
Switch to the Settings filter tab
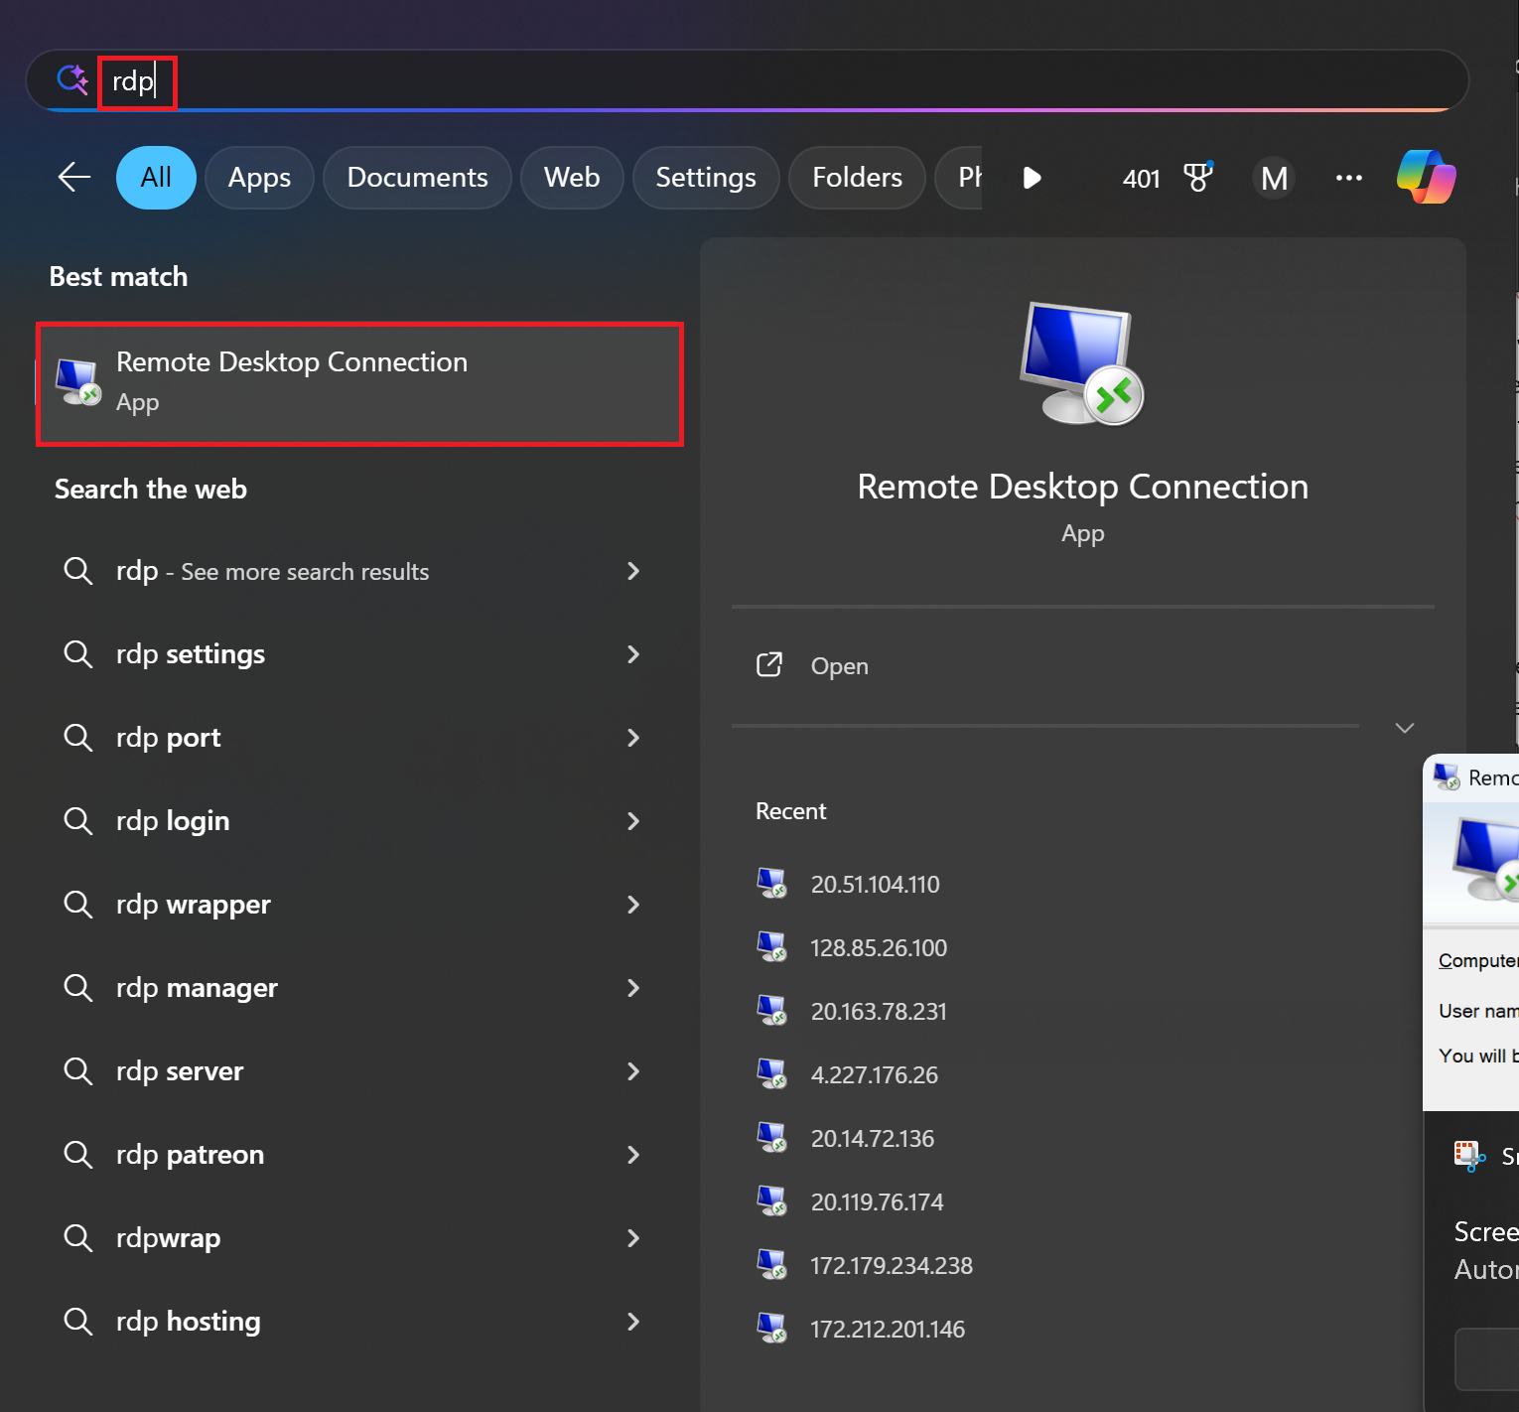click(x=706, y=178)
